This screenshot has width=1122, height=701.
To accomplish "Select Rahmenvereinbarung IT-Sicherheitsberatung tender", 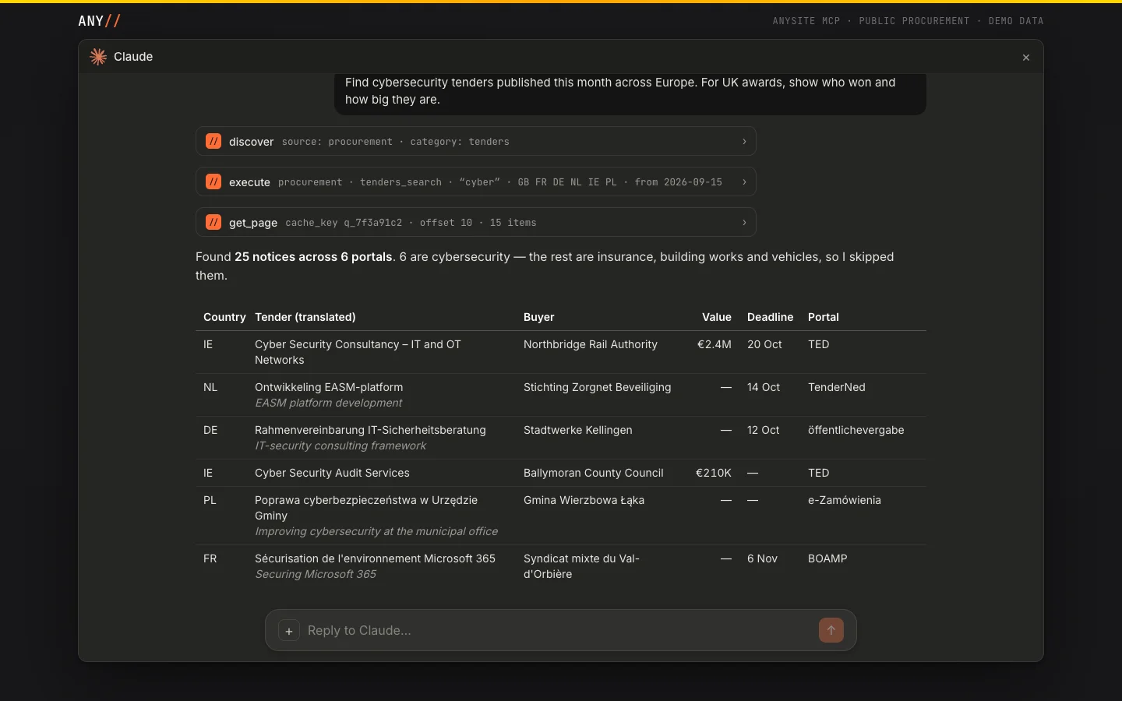I will 370,430.
